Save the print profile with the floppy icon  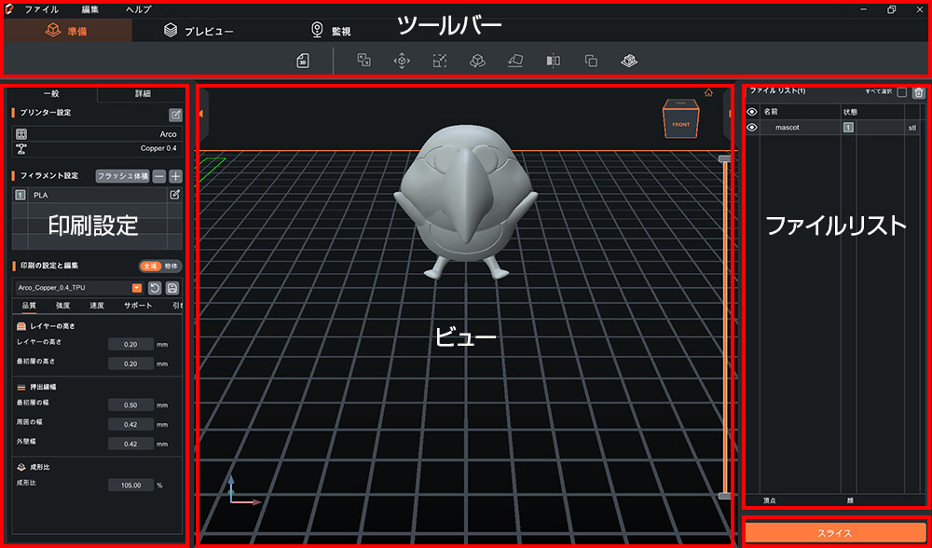click(172, 288)
